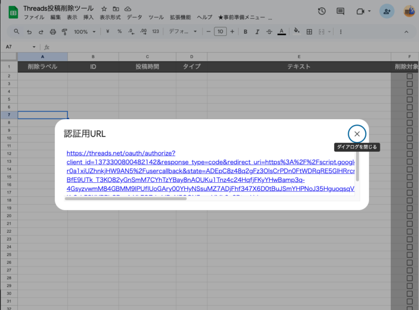Star the Threads投稿削除ツール document

pyautogui.click(x=104, y=9)
